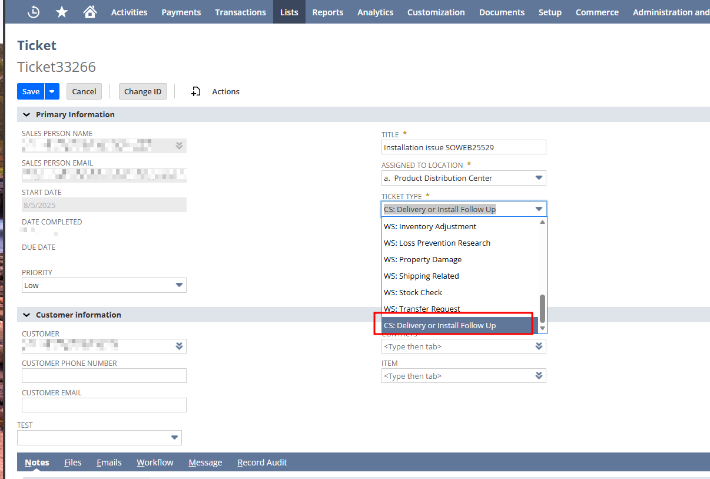
Task: Click the Change ID button
Action: [x=142, y=91]
